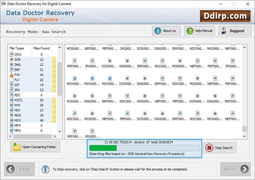Image resolution: width=255 pixels, height=180 pixels.
Task: Click the recovered files grid scrollbar thumb
Action: pyautogui.click(x=244, y=129)
